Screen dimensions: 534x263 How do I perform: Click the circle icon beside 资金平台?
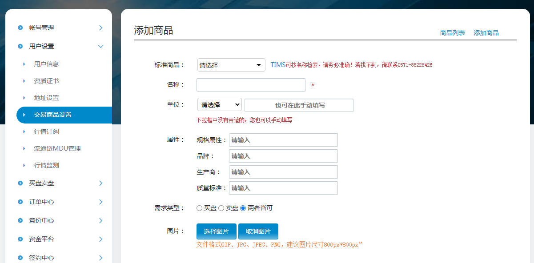20,239
